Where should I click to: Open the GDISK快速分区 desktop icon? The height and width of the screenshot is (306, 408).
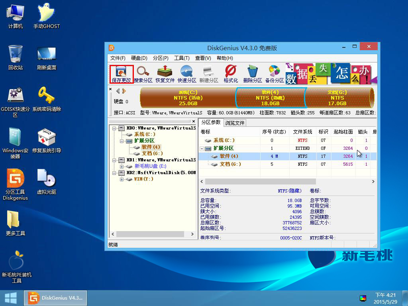point(16,102)
